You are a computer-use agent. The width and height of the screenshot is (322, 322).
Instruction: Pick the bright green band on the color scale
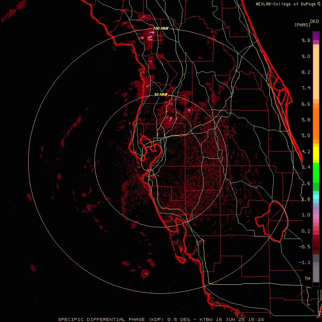pyautogui.click(x=316, y=172)
